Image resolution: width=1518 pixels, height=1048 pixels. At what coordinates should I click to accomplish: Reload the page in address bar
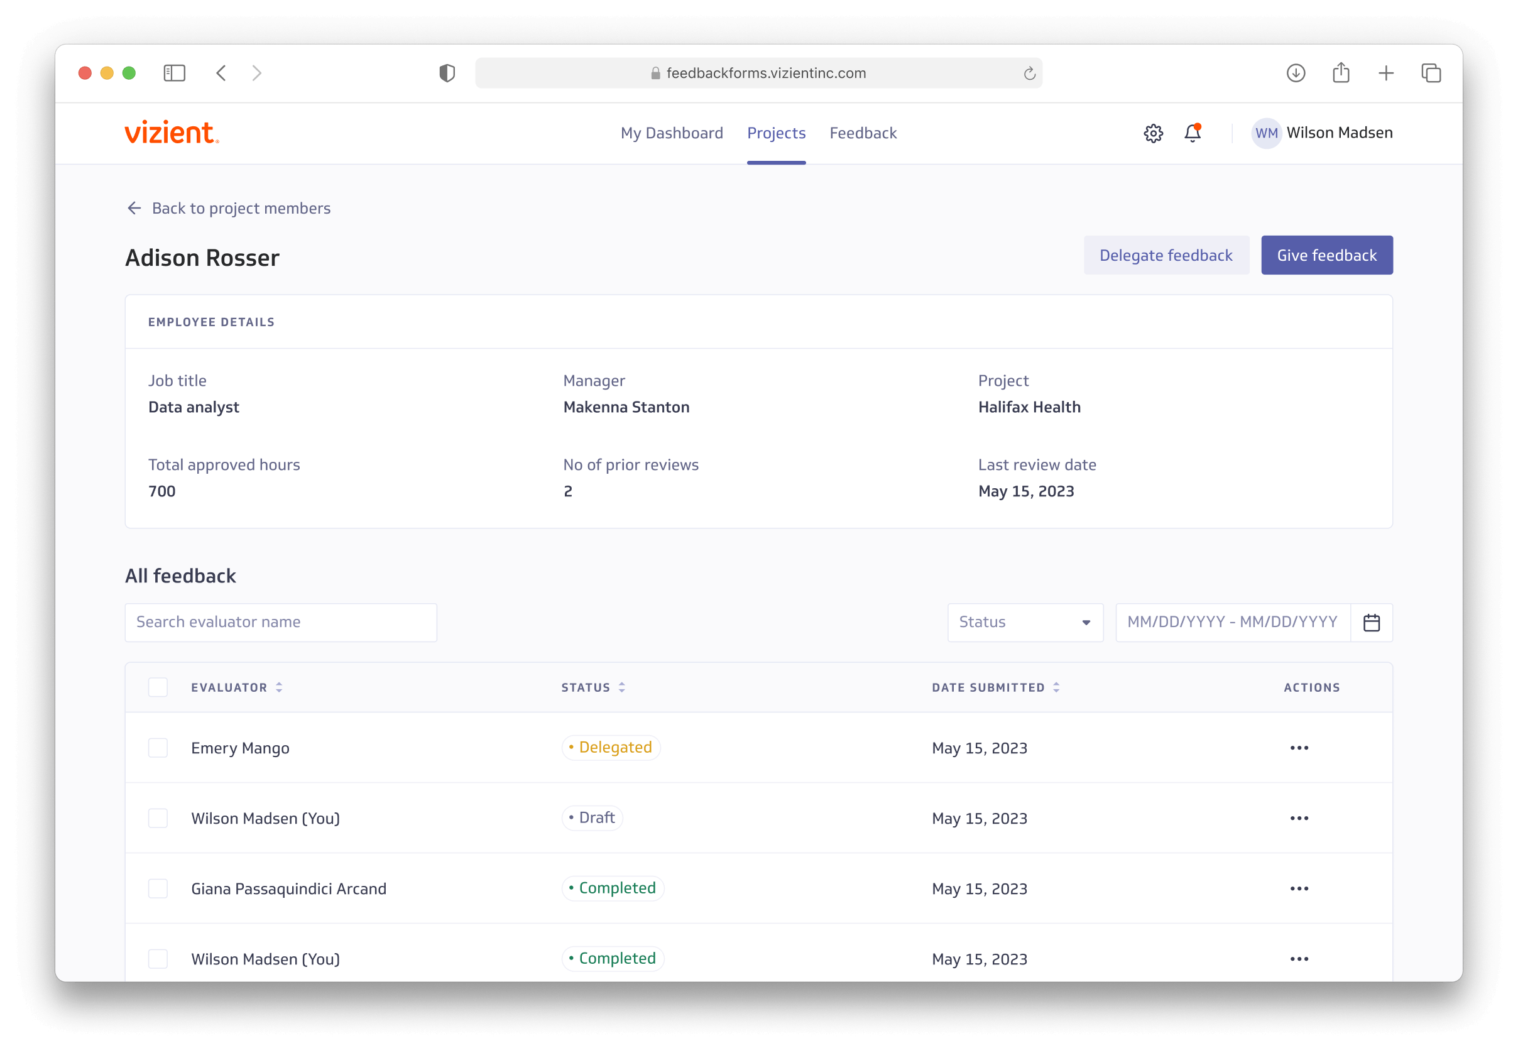pyautogui.click(x=1030, y=74)
